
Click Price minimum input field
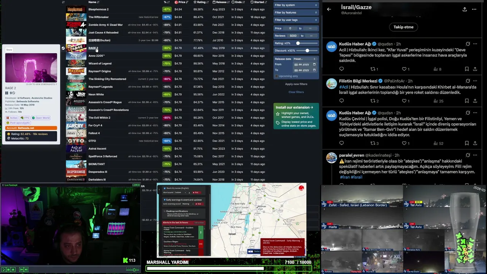pyautogui.click(x=290, y=28)
